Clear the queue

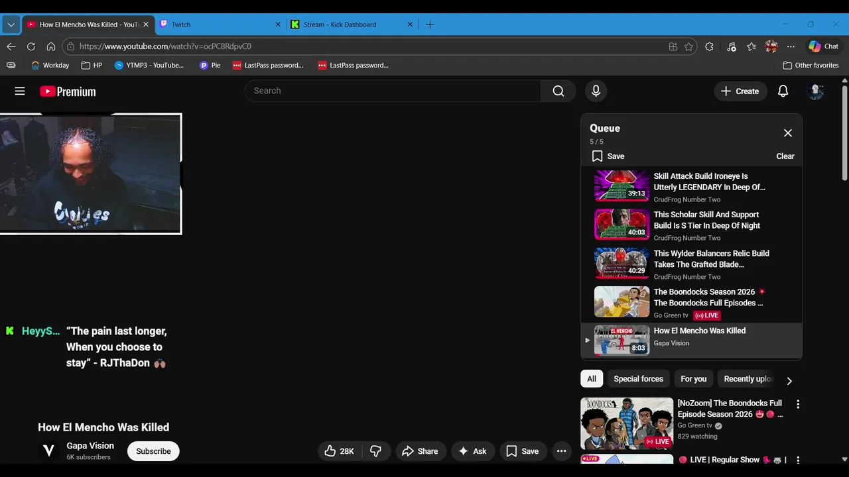coord(785,156)
